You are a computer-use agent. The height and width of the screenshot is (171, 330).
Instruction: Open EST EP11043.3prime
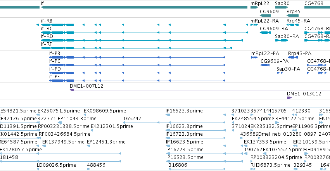77,119
